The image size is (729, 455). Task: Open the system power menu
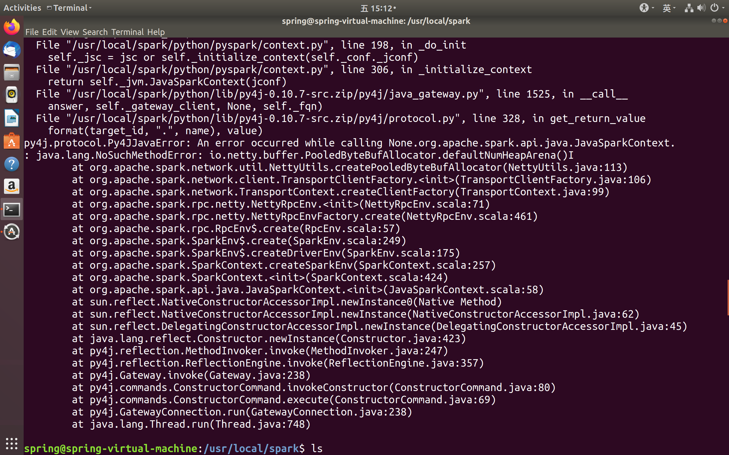[717, 8]
